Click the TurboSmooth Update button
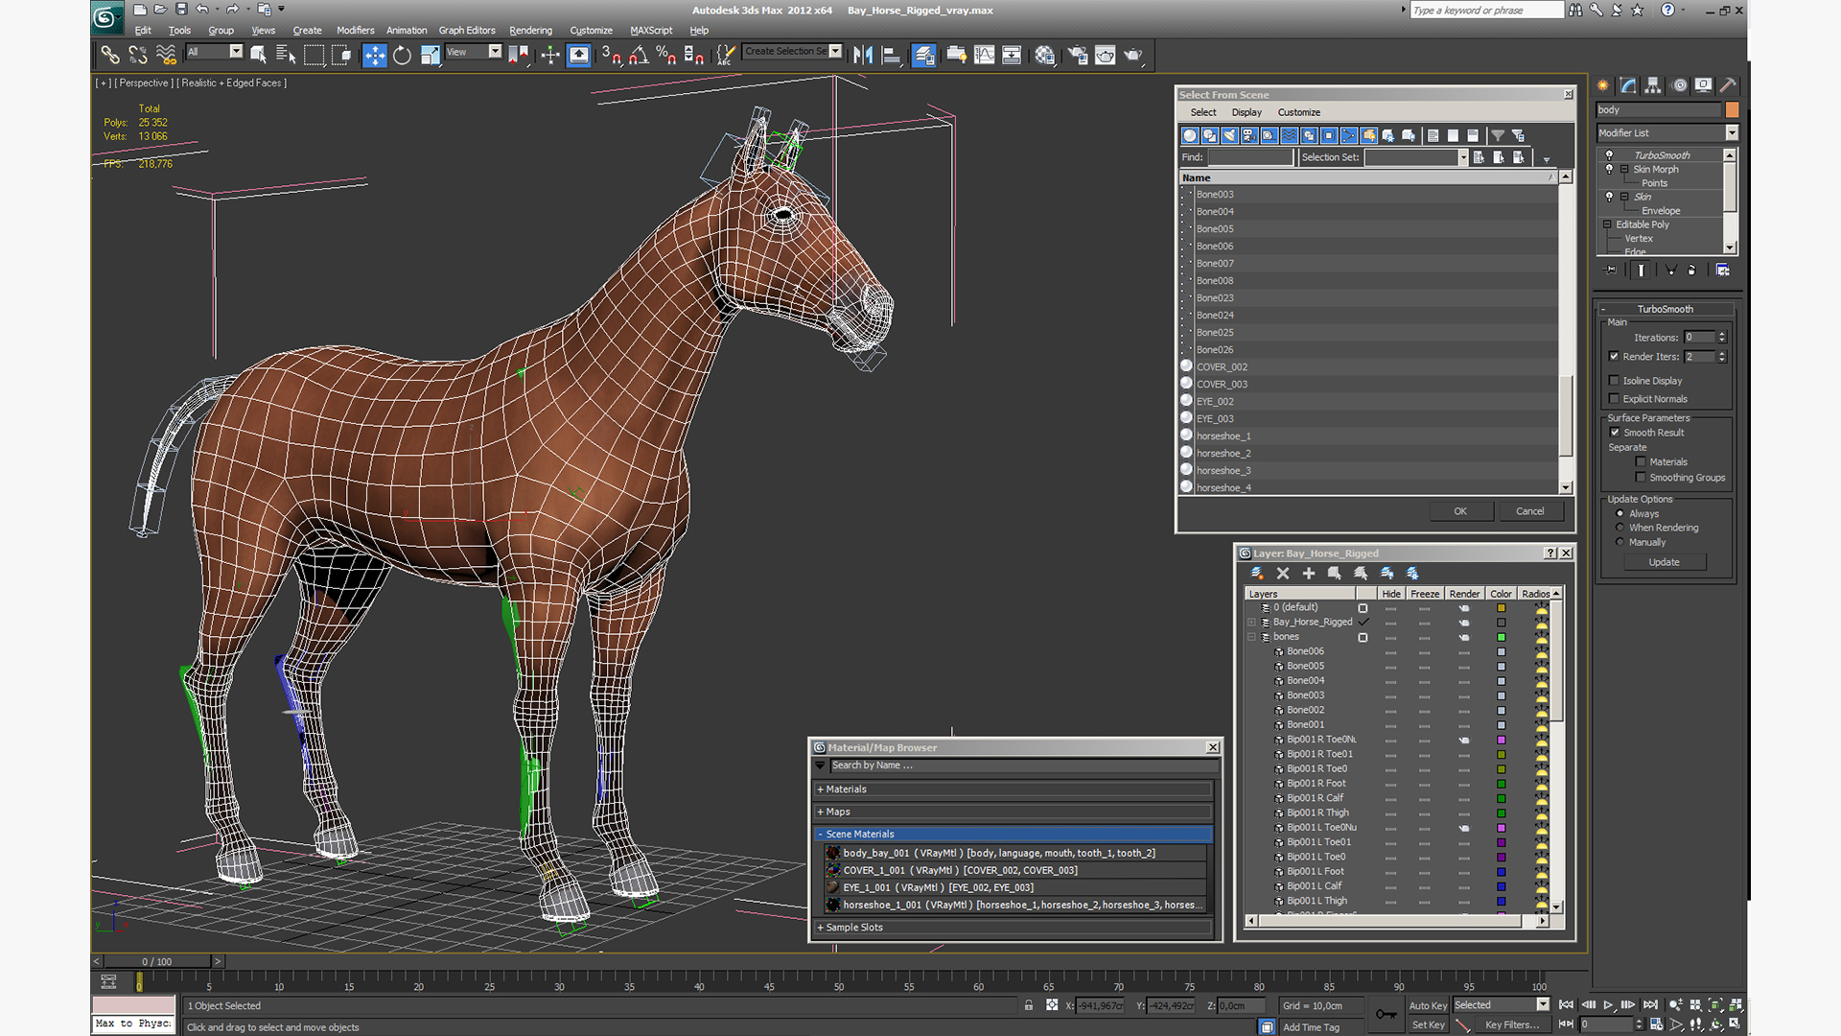 coord(1664,562)
